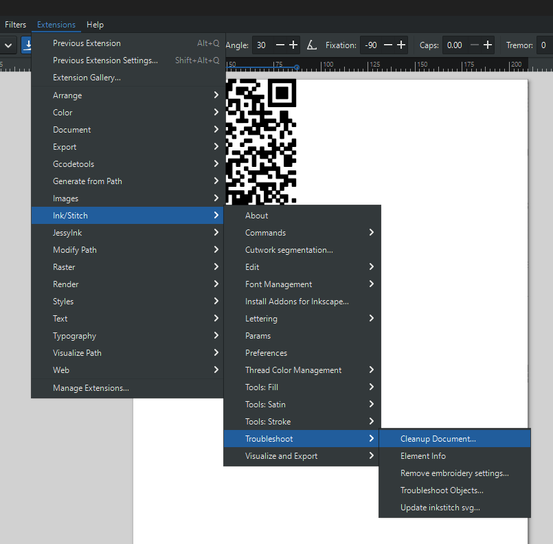Click the blue download arrow toolbar icon
553x544 pixels.
tap(27, 45)
